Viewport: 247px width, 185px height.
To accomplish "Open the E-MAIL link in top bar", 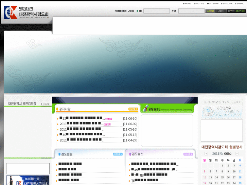I will (x=239, y=3).
